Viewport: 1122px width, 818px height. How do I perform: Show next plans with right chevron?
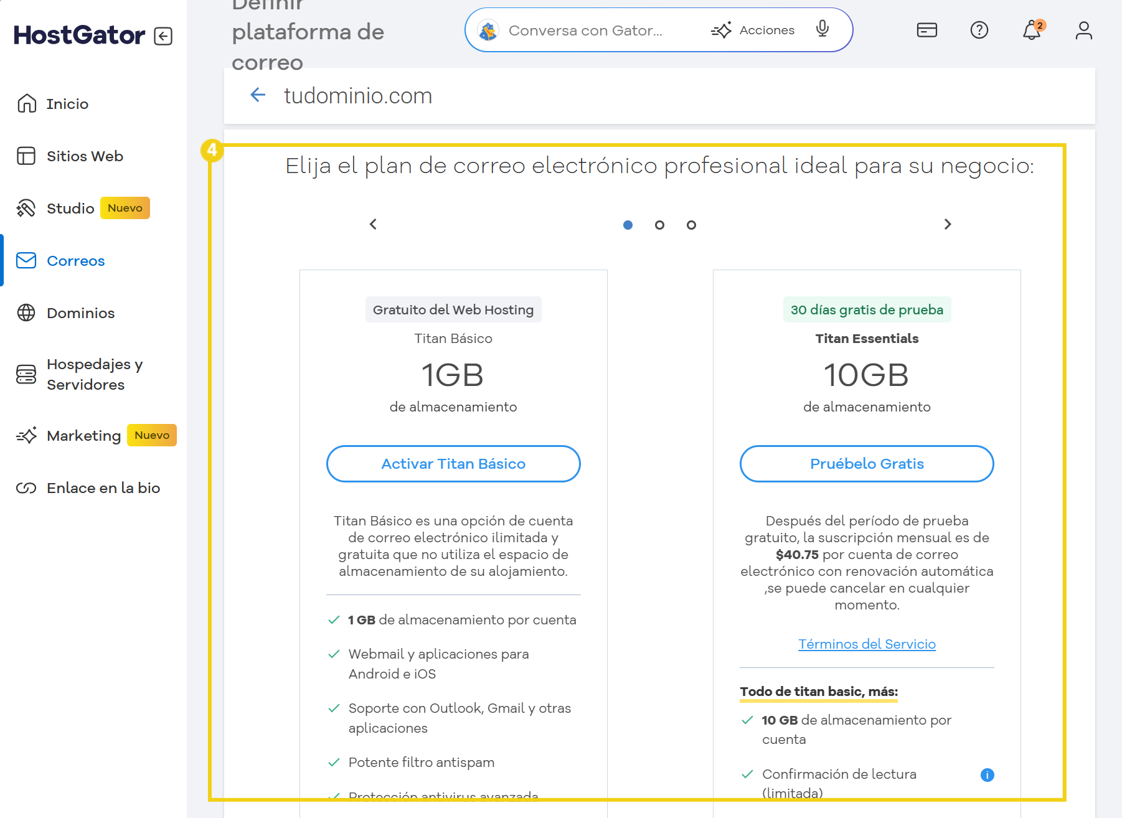[947, 224]
